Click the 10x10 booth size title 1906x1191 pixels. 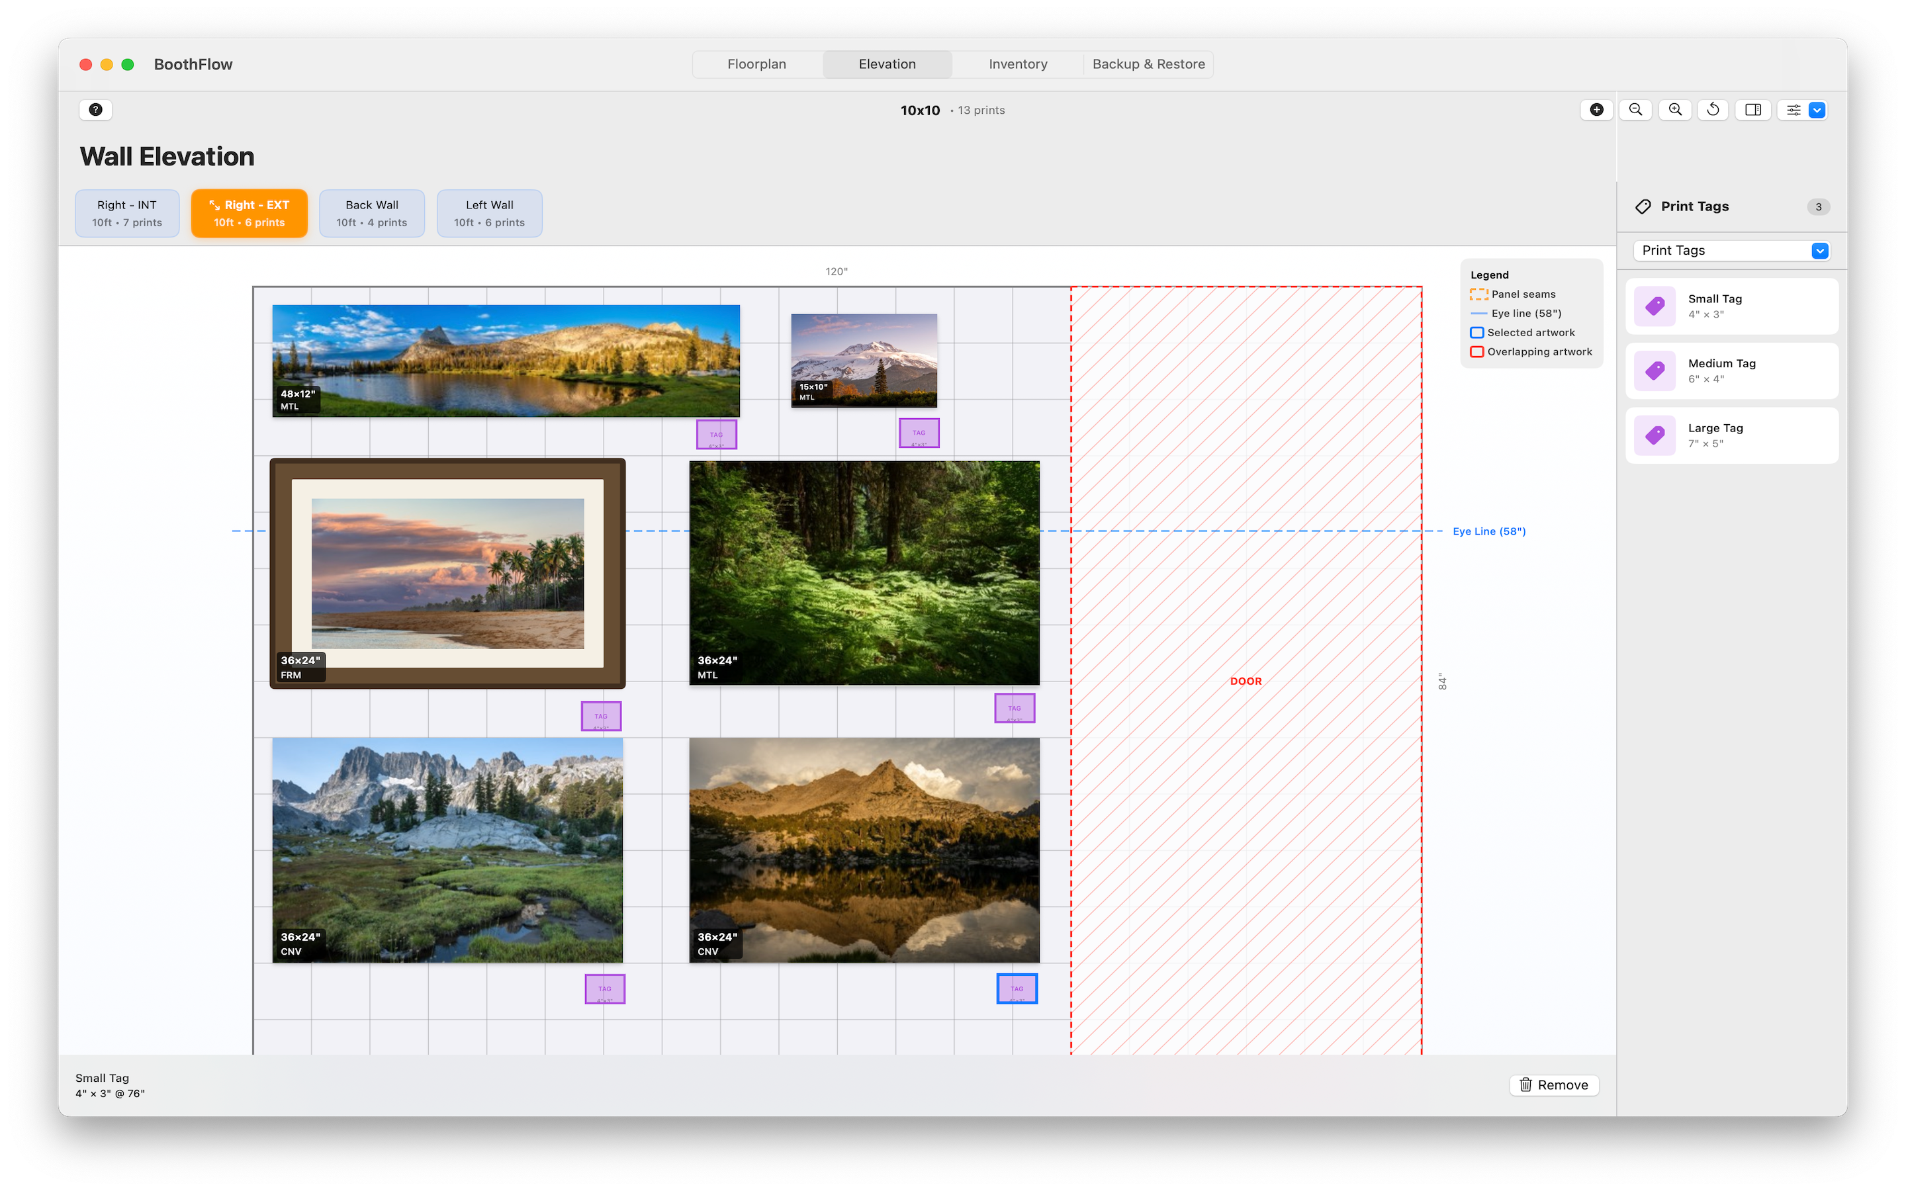coord(920,110)
